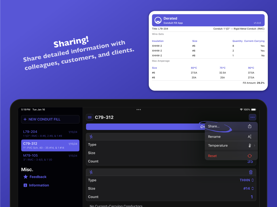
Task: Delete second wire set with trash icon
Action: pos(251,172)
